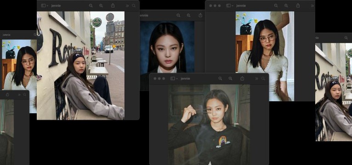Select the blue-background portrait photo
352x165 pixels.
167,47
